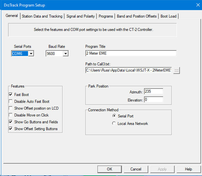Viewport: 202px width, 176px height.
Task: Open the Serial Ports COM6 dropdown
Action: tap(31, 54)
